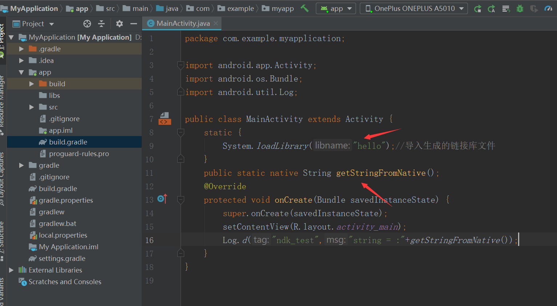Click line number 19 in the gutter
Viewport: 557px width, 306px height.
click(x=149, y=281)
